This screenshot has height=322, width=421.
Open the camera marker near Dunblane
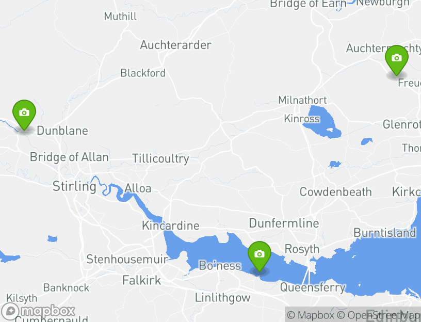(24, 115)
